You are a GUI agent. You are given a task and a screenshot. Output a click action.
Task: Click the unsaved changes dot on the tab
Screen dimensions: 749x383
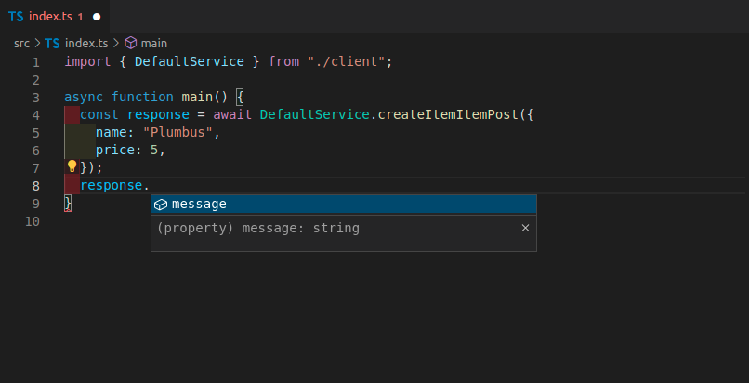tap(96, 17)
